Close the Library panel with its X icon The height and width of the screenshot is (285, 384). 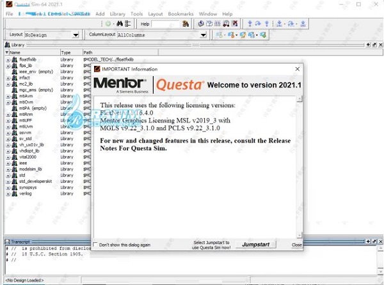(x=381, y=45)
